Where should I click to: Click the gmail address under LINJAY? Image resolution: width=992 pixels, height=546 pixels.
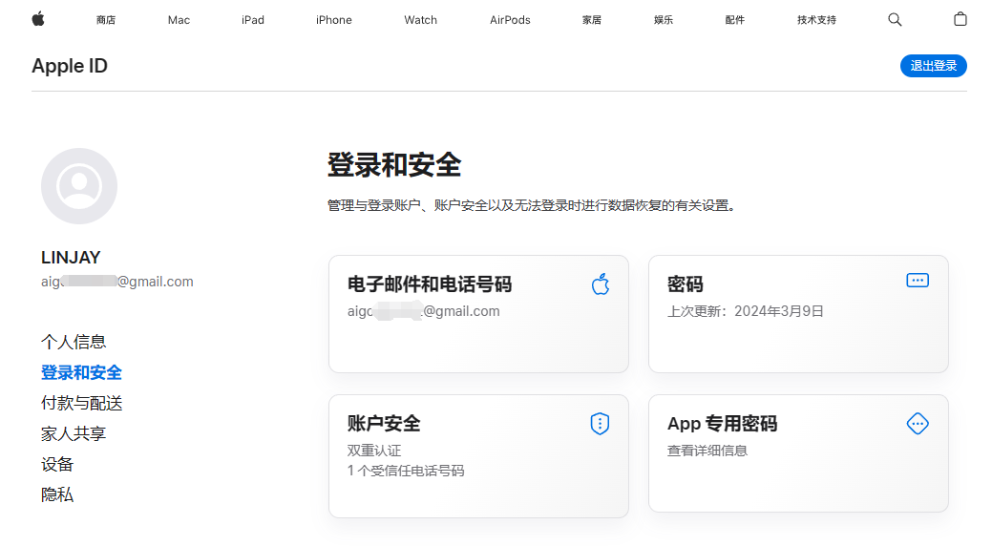pyautogui.click(x=117, y=282)
